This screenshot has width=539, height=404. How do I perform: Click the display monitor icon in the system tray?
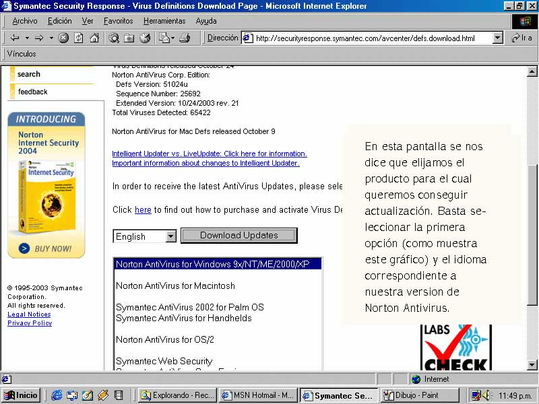click(476, 395)
